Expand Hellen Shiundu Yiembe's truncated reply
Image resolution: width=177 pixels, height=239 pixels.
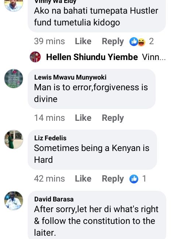(154, 57)
